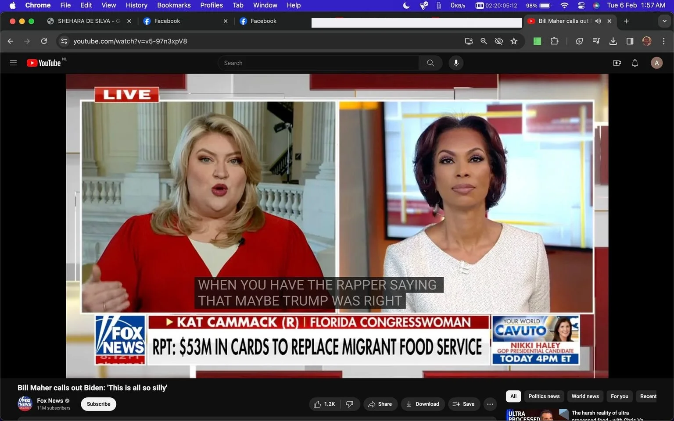674x421 pixels.
Task: Open YouTube notifications bell
Action: (x=635, y=63)
